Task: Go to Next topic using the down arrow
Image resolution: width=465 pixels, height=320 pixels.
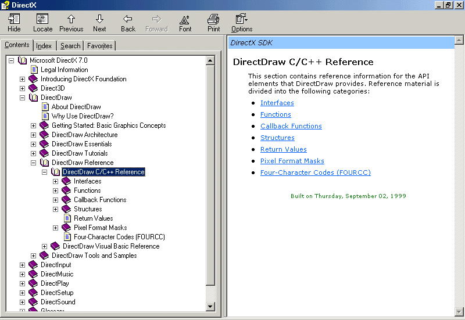Action: (x=99, y=19)
